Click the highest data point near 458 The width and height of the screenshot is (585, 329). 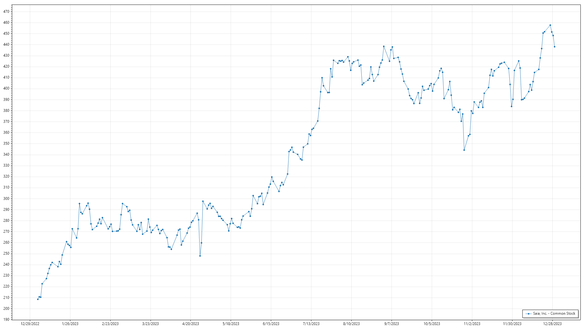click(x=550, y=25)
